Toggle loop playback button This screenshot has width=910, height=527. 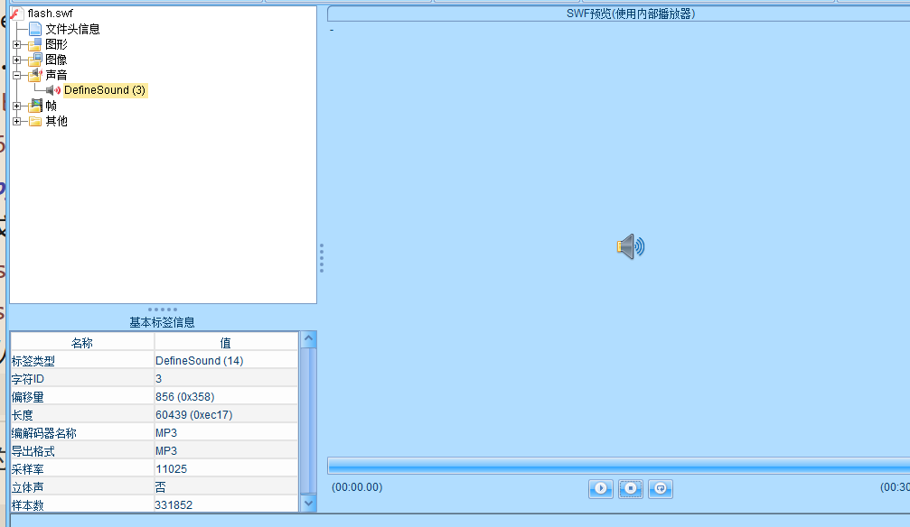[661, 489]
